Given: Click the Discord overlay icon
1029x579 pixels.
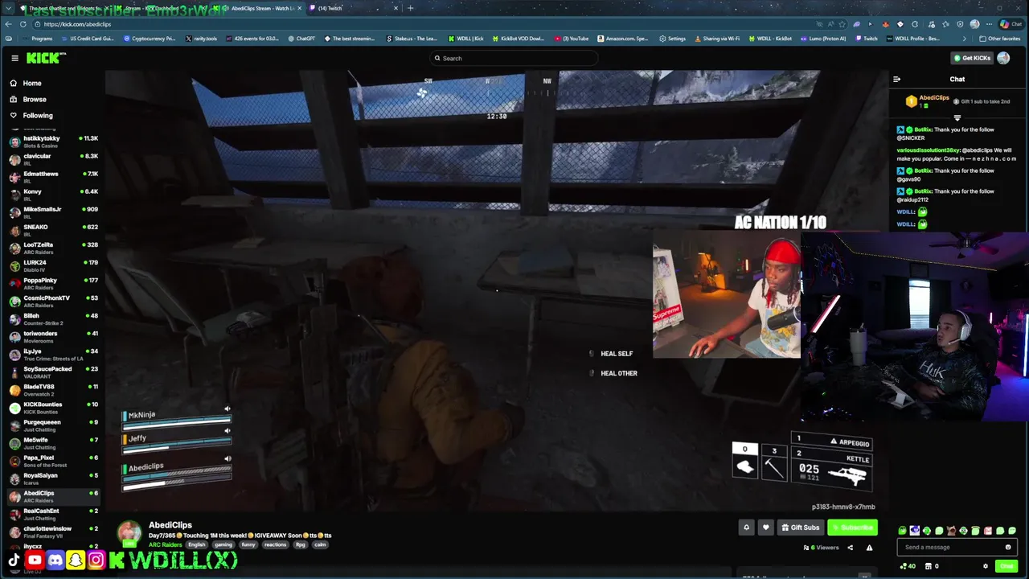Looking at the screenshot, I should pyautogui.click(x=55, y=561).
